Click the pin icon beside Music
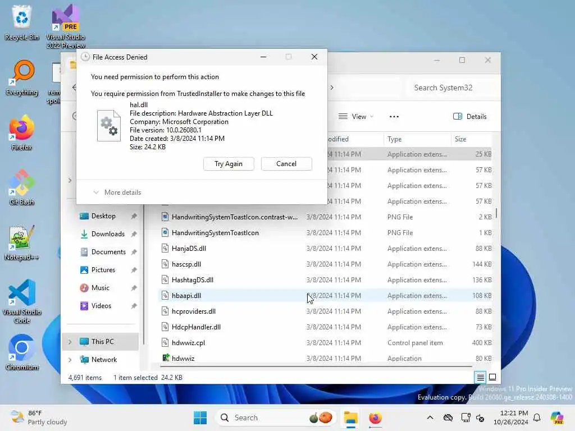Screen dimensions: 575x431 click(x=134, y=288)
